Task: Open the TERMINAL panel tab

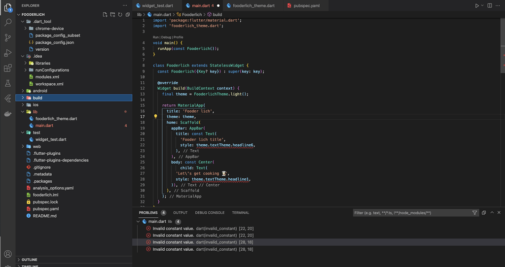Action: click(241, 213)
